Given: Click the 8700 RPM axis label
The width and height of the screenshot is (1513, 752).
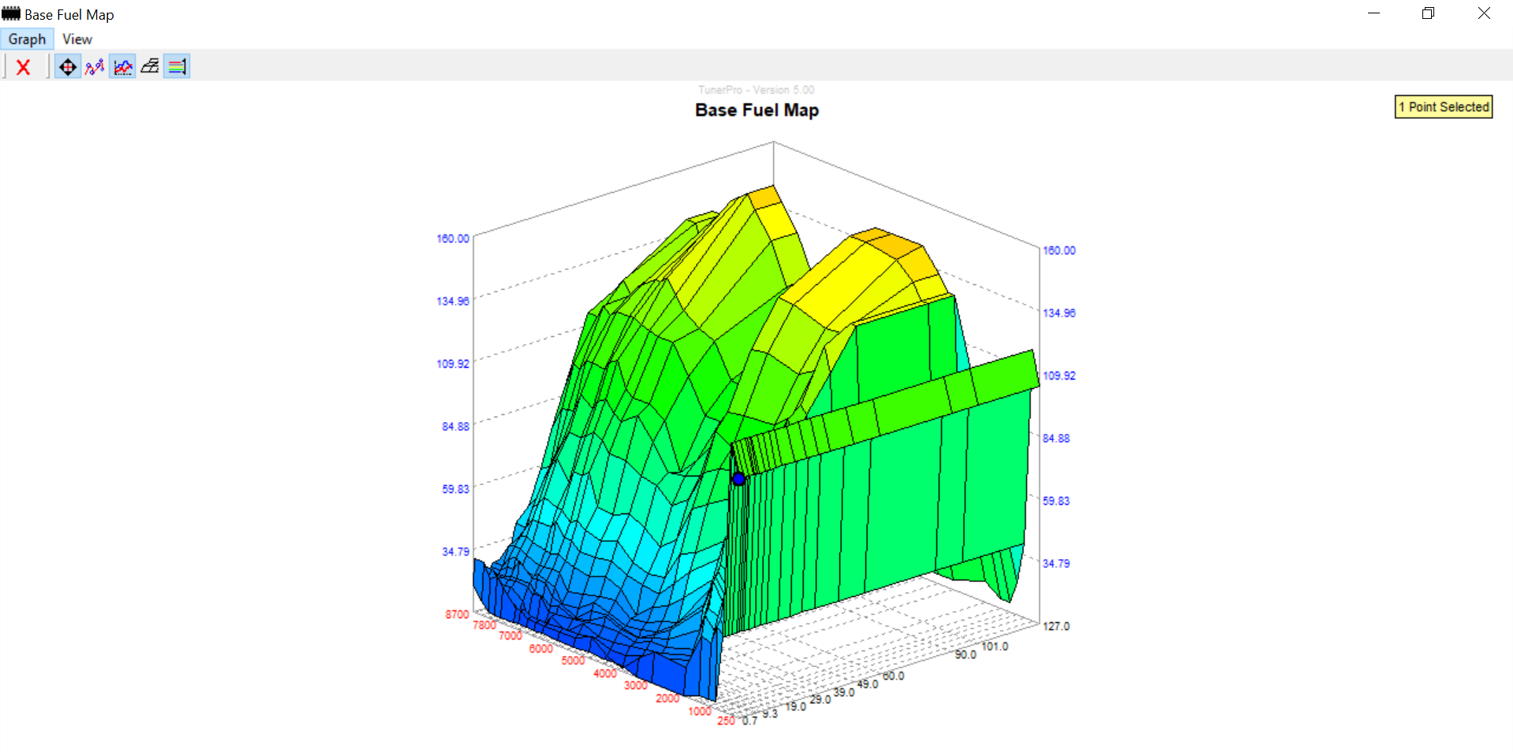Looking at the screenshot, I should [456, 614].
